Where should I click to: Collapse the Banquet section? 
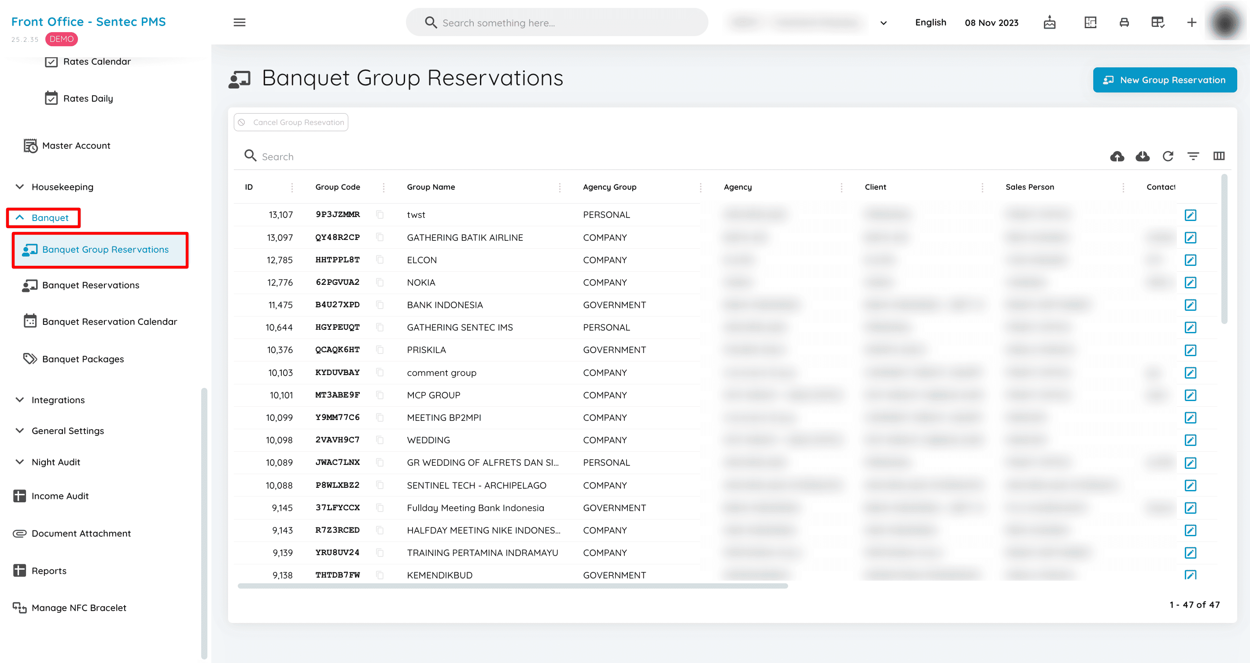click(43, 218)
